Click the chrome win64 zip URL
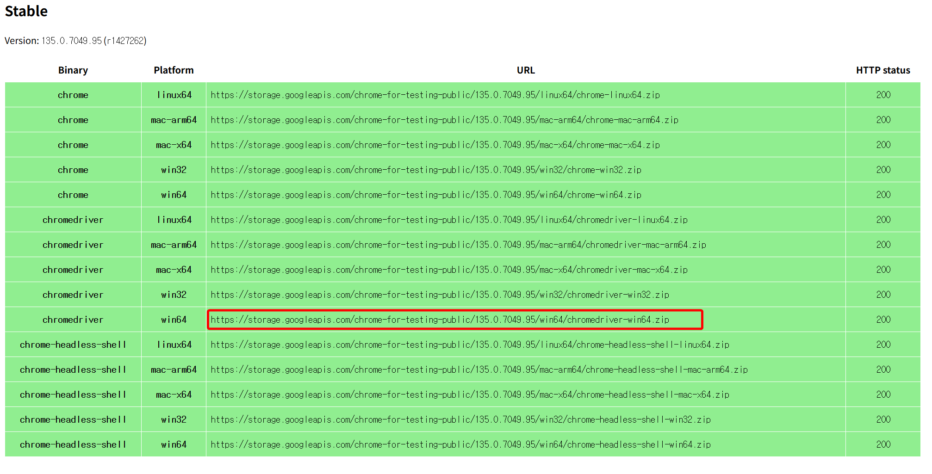This screenshot has width=932, height=474. tap(426, 195)
